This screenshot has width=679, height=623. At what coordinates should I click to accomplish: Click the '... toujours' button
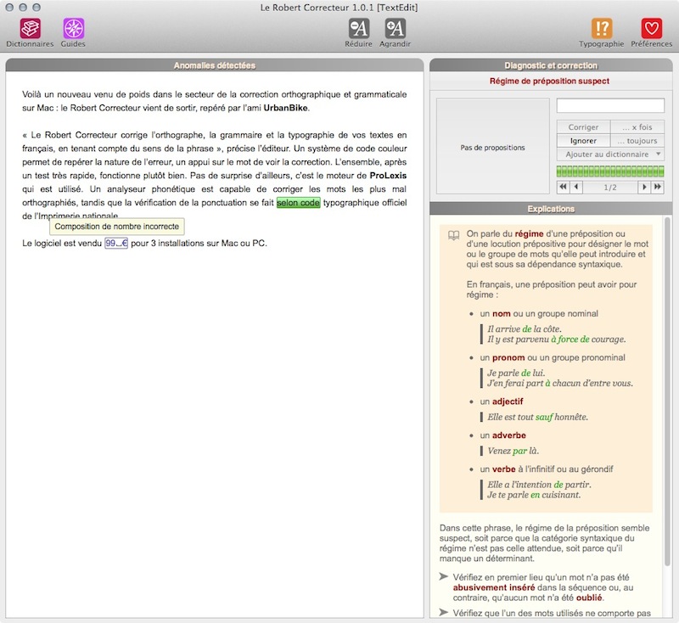point(637,141)
